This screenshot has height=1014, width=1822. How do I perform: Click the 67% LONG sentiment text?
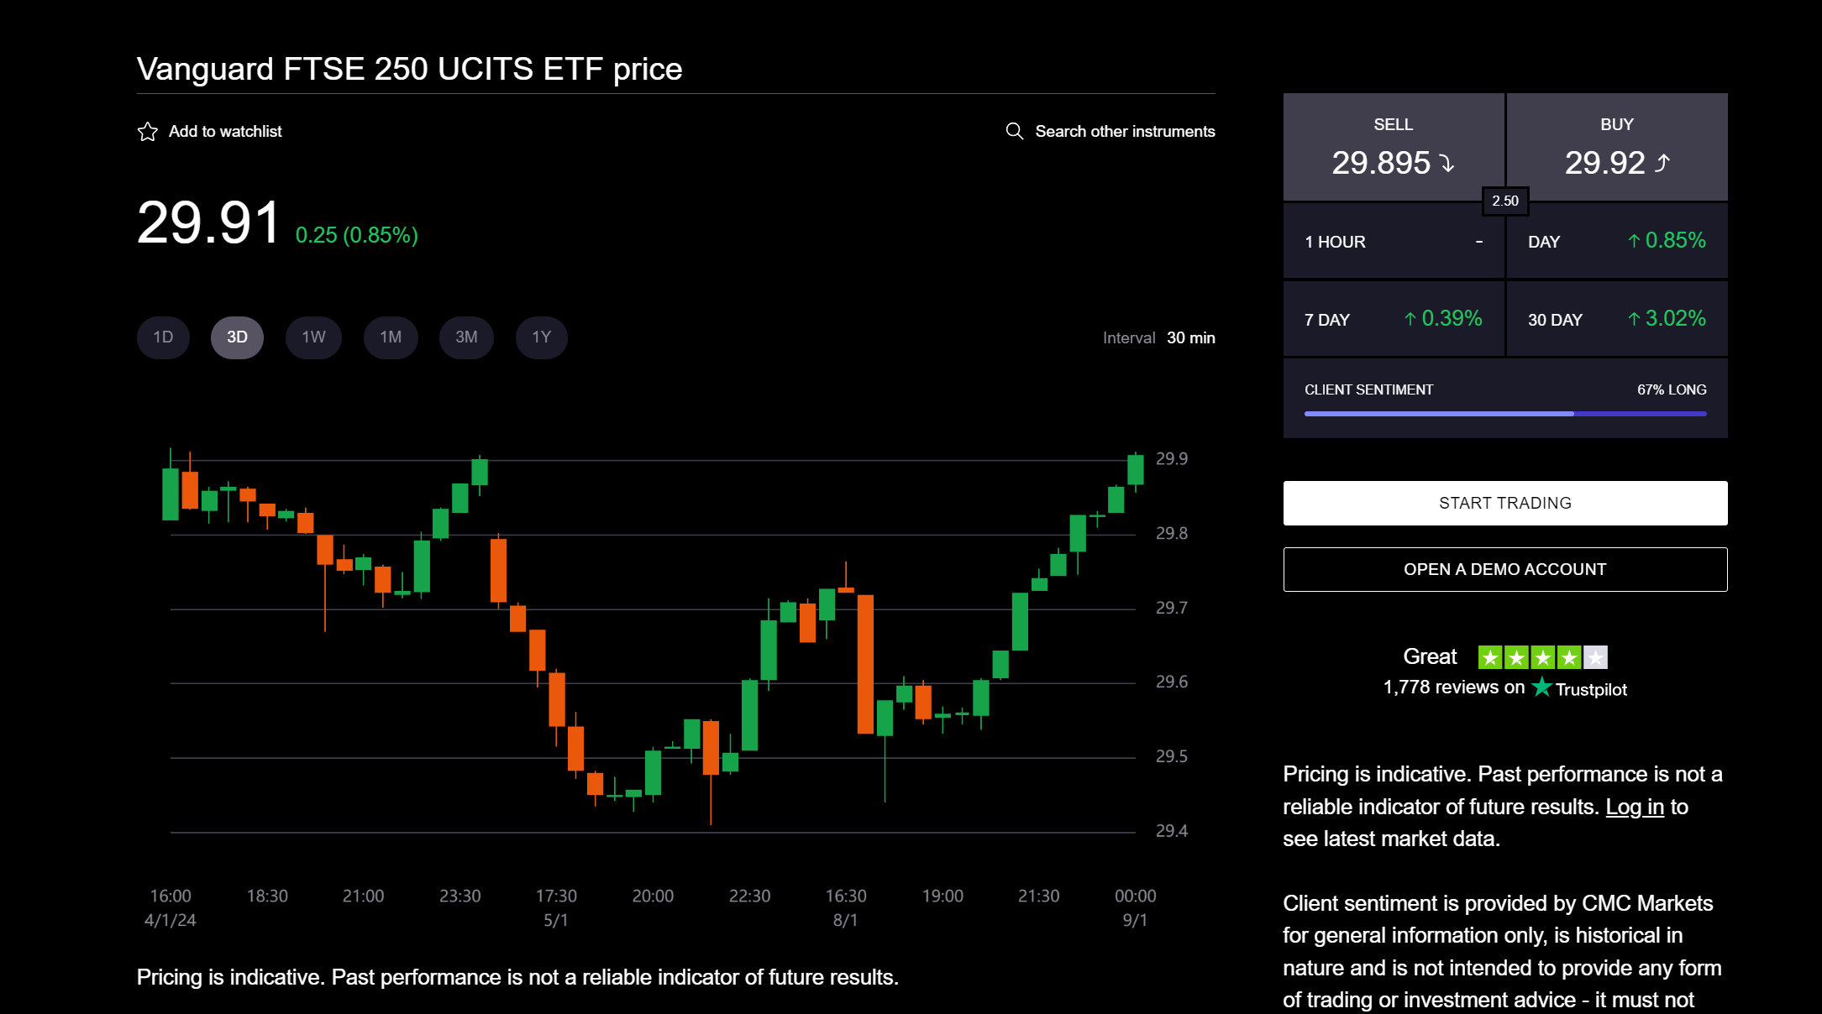pyautogui.click(x=1672, y=389)
